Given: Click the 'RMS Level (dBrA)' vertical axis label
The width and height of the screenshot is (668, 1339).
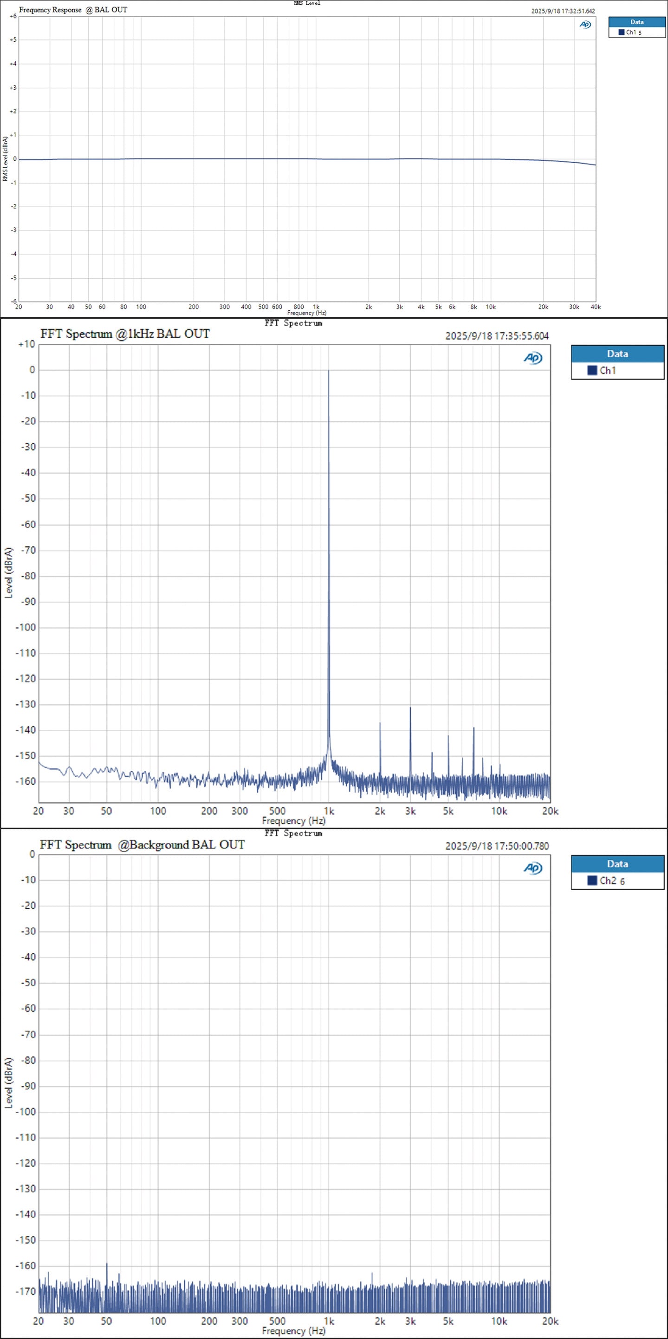Looking at the screenshot, I should coord(5,158).
